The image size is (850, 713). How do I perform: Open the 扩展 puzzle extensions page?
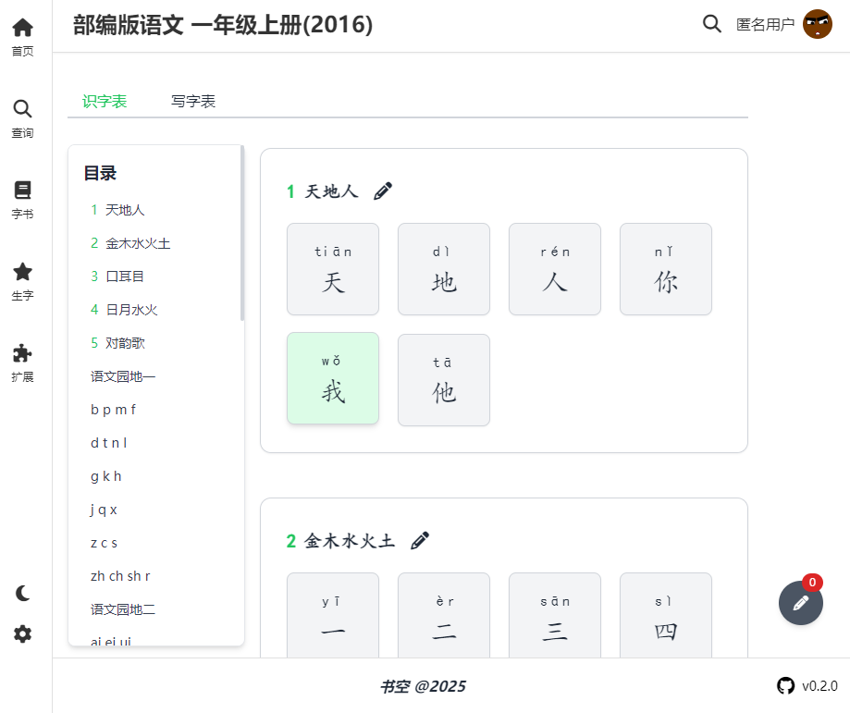coord(22,363)
